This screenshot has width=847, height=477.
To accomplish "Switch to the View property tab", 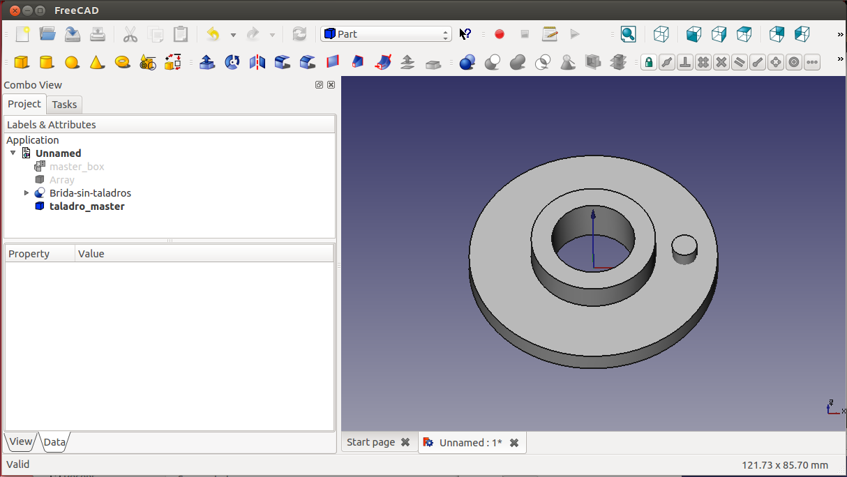I will (20, 441).
